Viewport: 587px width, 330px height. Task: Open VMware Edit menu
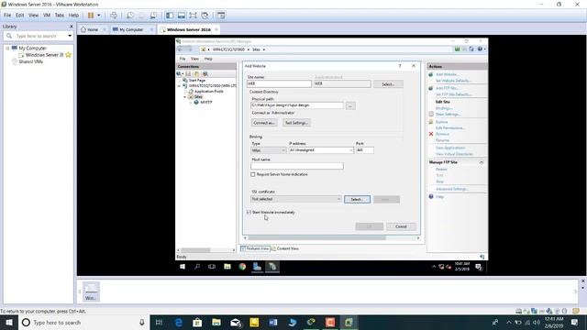coord(20,16)
